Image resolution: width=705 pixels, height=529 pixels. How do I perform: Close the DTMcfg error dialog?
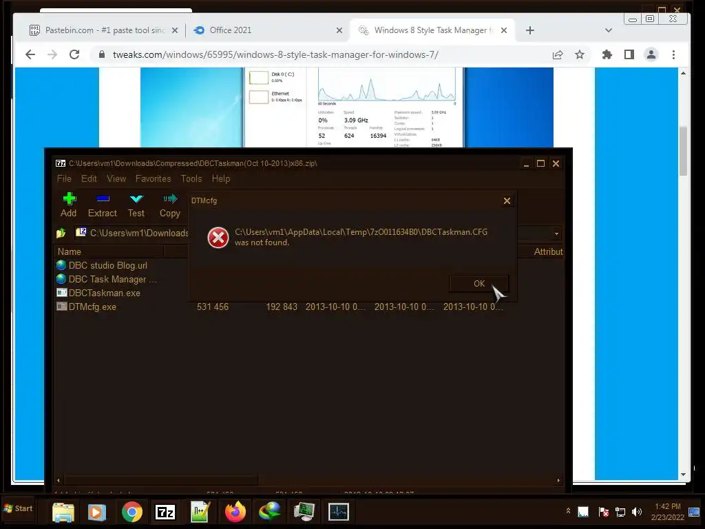point(507,200)
